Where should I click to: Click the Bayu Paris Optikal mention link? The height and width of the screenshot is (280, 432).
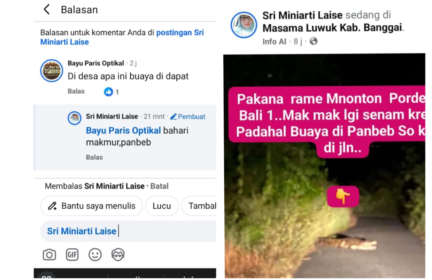click(x=123, y=130)
